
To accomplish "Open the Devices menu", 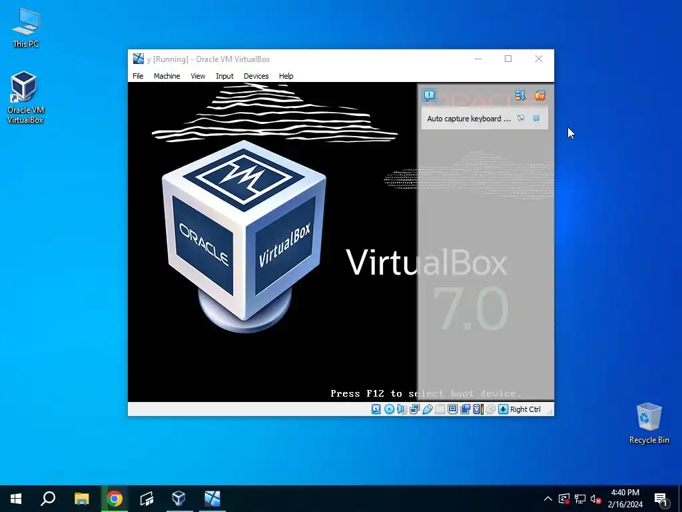I will (x=256, y=76).
